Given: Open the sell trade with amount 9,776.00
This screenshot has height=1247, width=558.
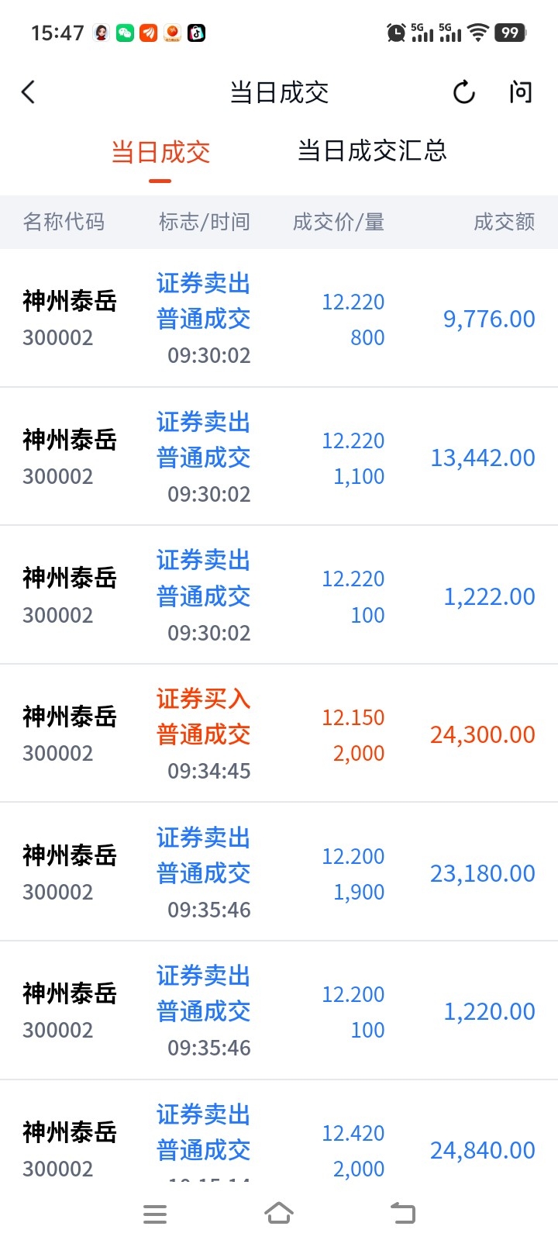Looking at the screenshot, I should click(x=279, y=318).
